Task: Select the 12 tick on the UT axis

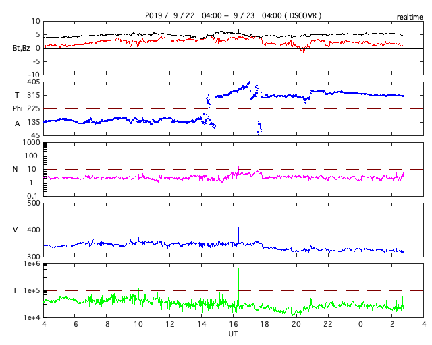Action: pos(170,324)
